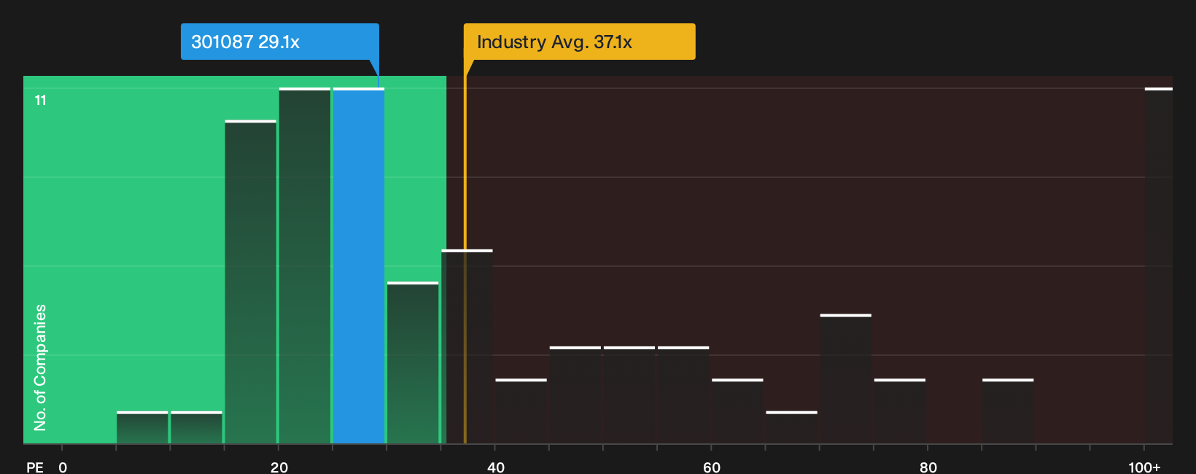The height and width of the screenshot is (474, 1196).
Task: Select the histogram bar for PE 20 to 25
Action: tap(305, 265)
